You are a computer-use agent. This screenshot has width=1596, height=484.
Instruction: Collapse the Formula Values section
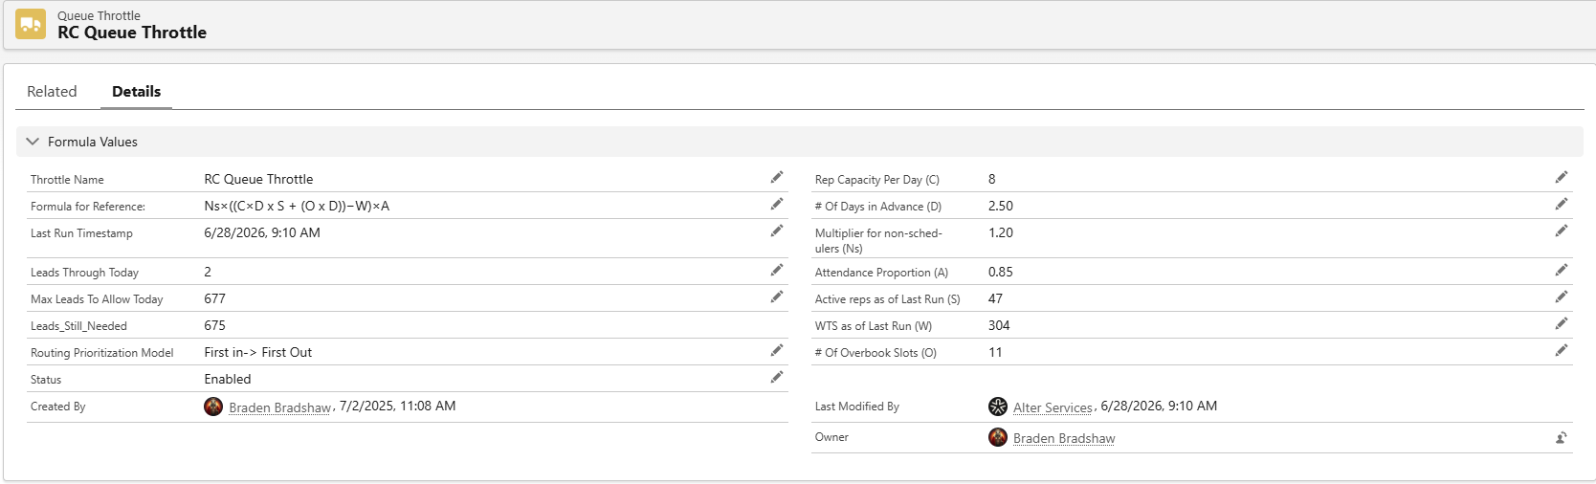pyautogui.click(x=33, y=142)
